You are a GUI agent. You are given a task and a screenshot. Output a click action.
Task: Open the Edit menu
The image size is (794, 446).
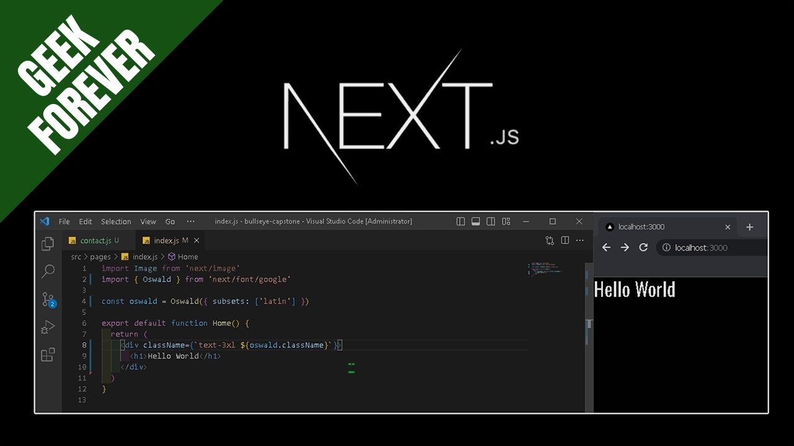[x=86, y=221]
